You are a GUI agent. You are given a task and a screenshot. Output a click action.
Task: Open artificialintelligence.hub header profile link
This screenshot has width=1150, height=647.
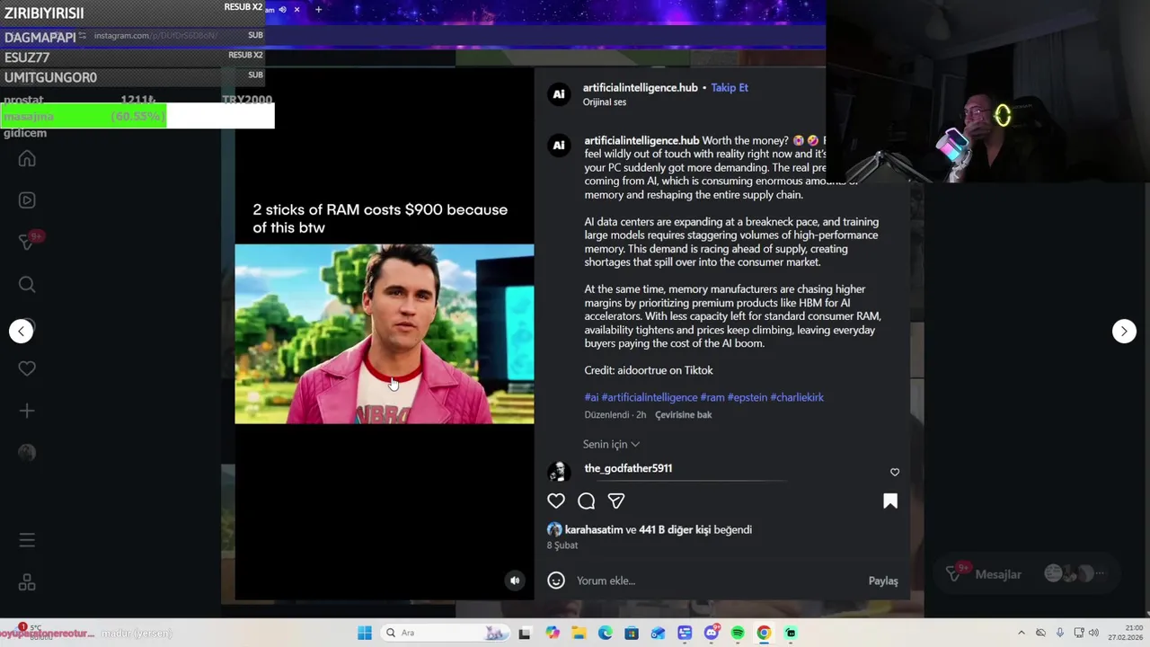pos(640,87)
